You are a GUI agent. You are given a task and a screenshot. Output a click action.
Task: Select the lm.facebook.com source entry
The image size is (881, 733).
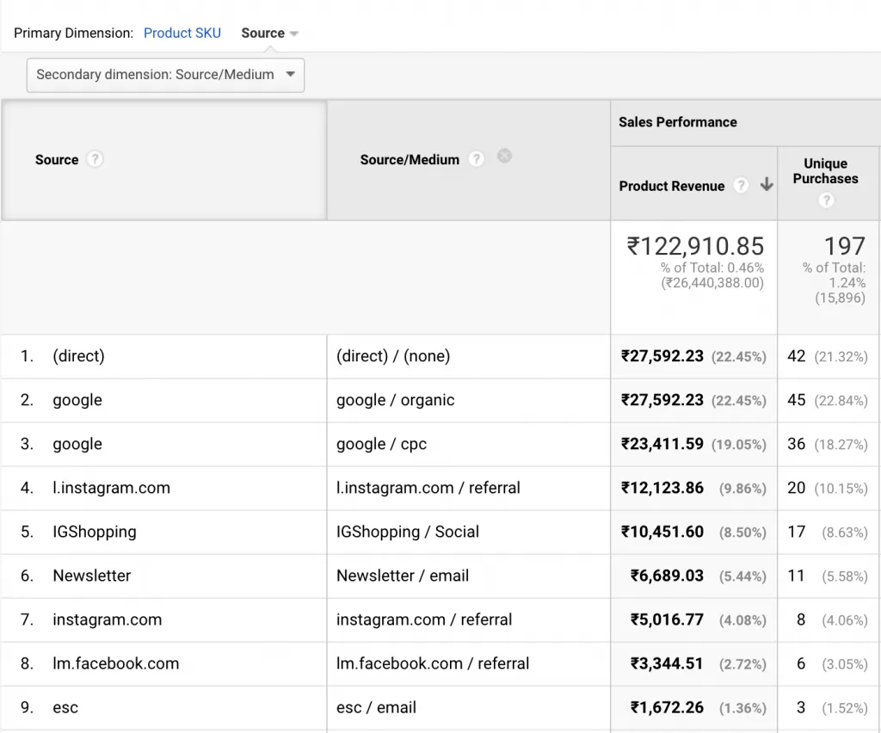tap(116, 663)
